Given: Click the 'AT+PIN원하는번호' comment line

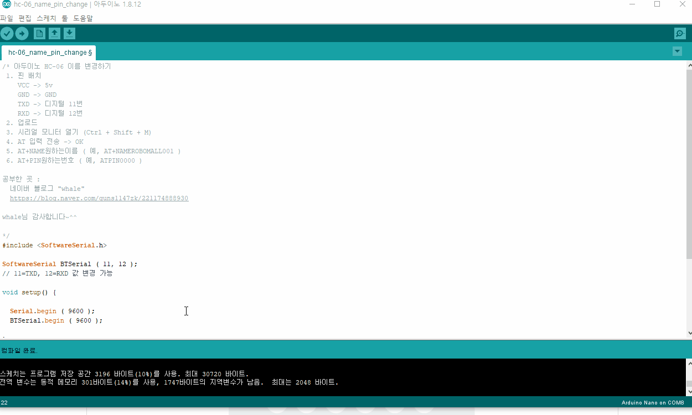Looking at the screenshot, I should coord(74,160).
